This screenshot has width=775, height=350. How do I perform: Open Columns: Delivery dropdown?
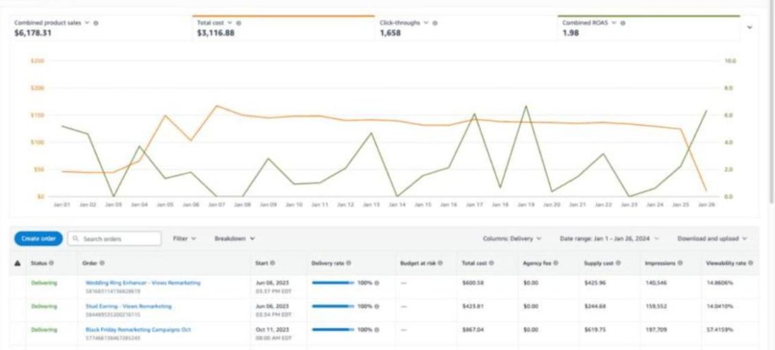pyautogui.click(x=512, y=238)
